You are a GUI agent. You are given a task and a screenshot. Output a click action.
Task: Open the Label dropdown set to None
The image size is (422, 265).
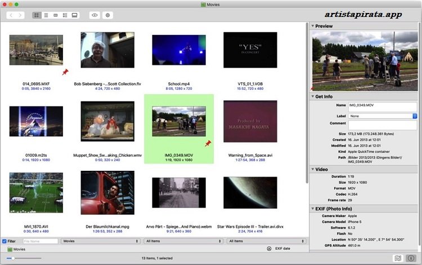point(382,116)
